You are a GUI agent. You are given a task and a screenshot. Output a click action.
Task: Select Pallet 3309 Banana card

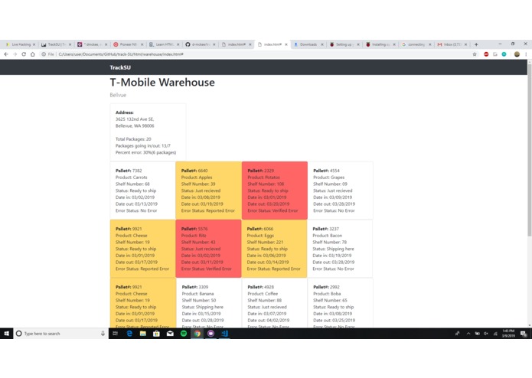tap(209, 303)
